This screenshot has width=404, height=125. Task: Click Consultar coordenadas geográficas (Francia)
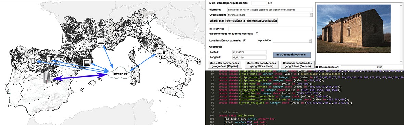click(x=298, y=64)
